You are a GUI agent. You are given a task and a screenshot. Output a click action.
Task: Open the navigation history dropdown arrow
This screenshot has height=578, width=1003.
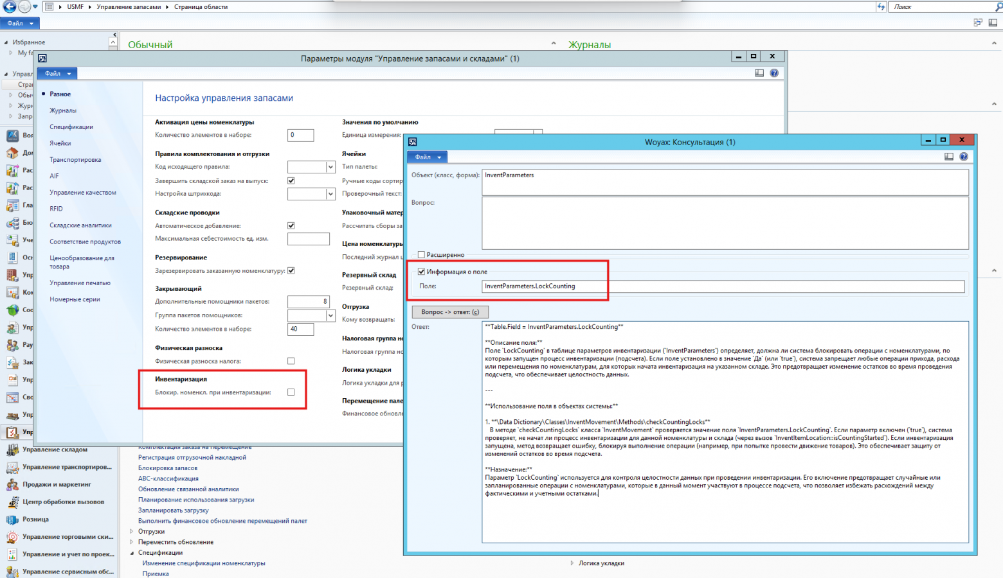click(35, 7)
